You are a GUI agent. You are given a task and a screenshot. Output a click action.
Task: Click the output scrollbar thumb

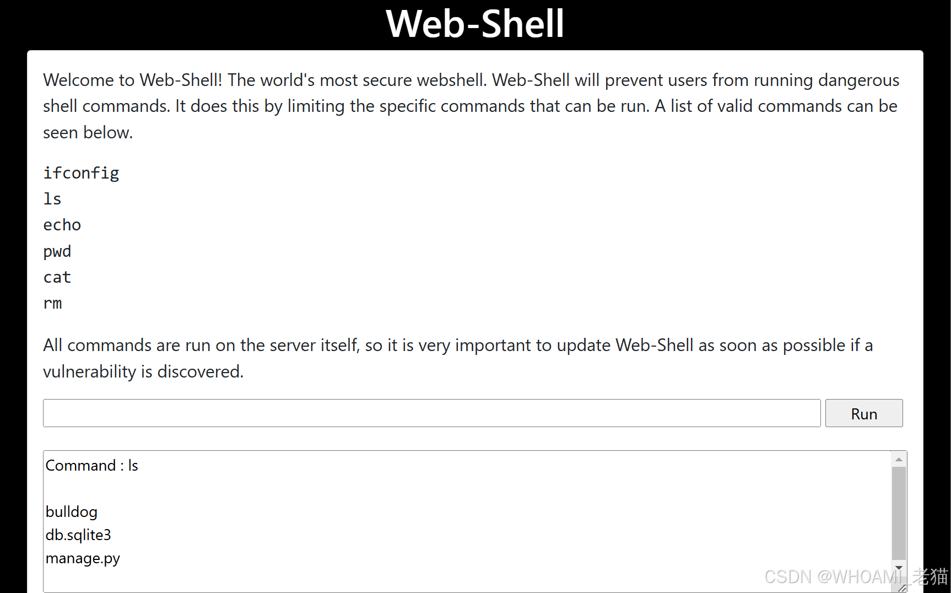tap(899, 513)
